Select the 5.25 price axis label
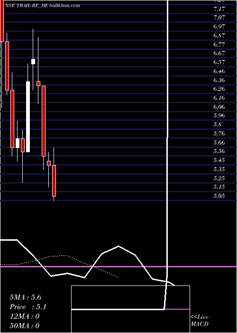The height and width of the screenshot is (333, 237). point(219,178)
